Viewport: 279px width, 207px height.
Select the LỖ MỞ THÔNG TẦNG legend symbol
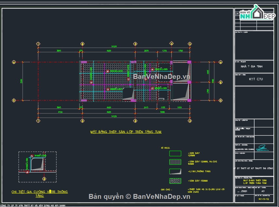pyautogui.click(x=175, y=171)
